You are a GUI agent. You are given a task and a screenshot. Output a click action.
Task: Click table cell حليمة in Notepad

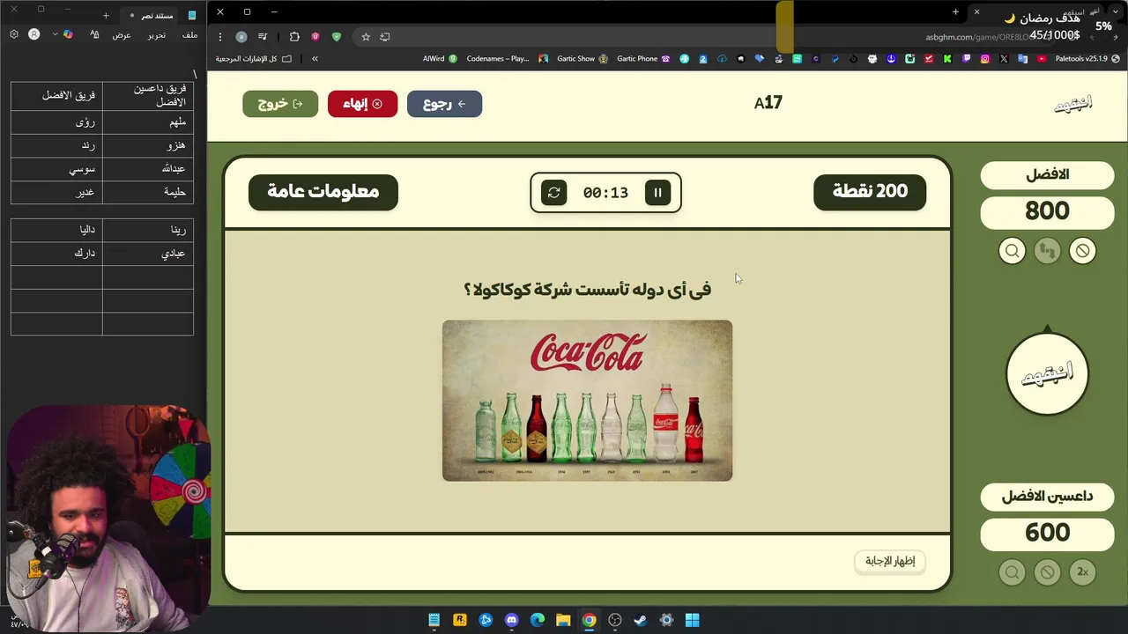click(148, 192)
